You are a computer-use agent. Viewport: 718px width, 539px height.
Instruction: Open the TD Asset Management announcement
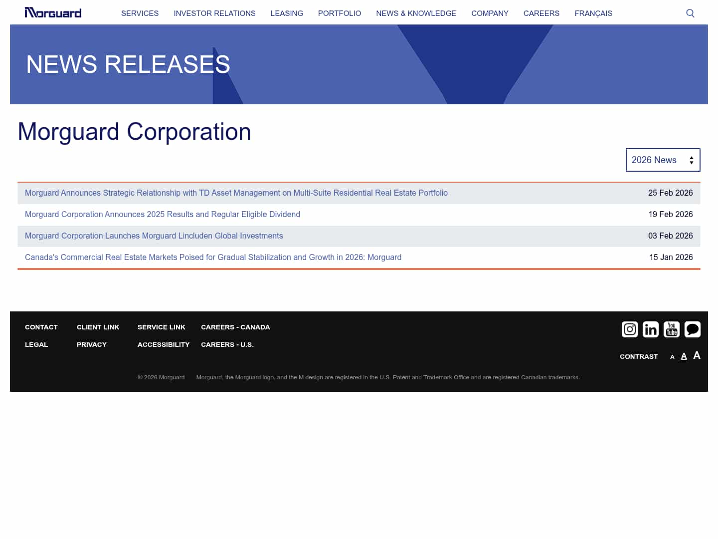[x=236, y=193]
